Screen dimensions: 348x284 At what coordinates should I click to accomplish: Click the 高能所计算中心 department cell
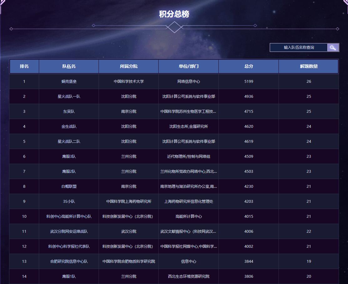point(189,217)
